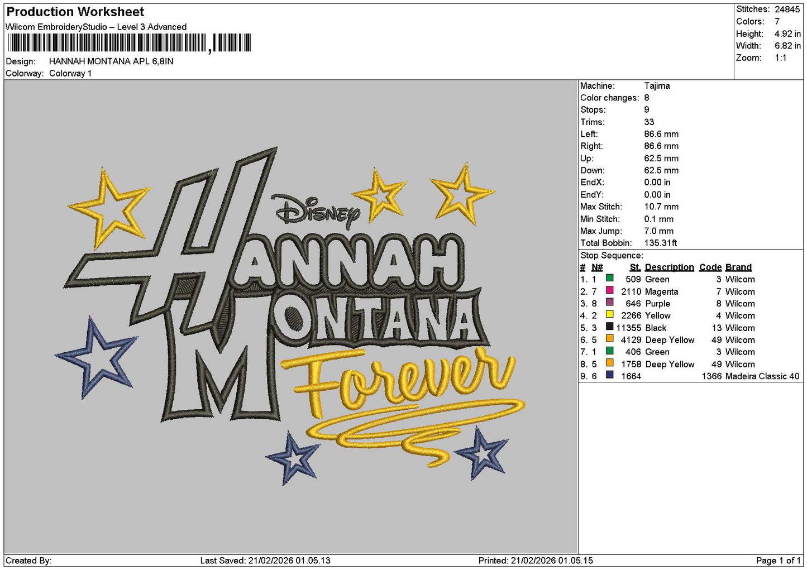
Task: Click the 'Purple' description in stop row 3
Action: [658, 304]
